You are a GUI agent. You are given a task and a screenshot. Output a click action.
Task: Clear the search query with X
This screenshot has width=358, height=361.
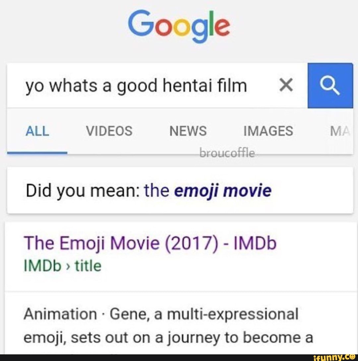pos(286,86)
